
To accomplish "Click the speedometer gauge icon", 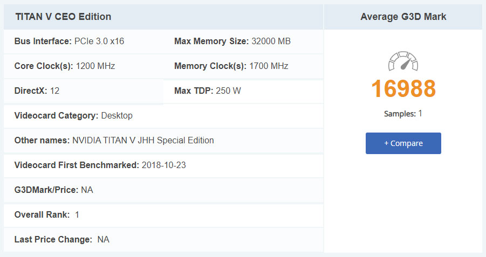I will pyautogui.click(x=403, y=61).
